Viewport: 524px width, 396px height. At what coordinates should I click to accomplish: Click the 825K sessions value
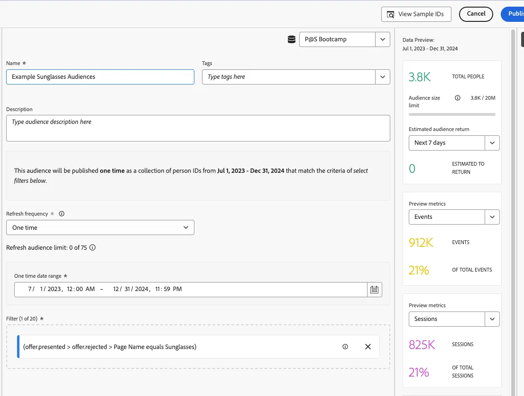tap(422, 344)
